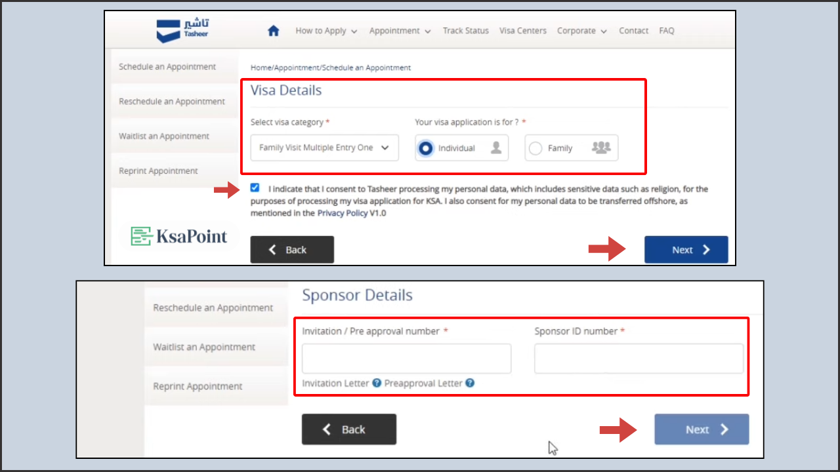Click Next in Sponsor Details form

(702, 429)
